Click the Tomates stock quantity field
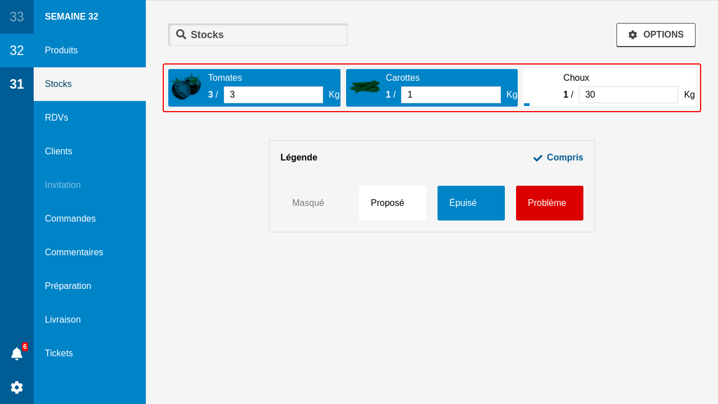Image resolution: width=718 pixels, height=404 pixels. (x=273, y=95)
